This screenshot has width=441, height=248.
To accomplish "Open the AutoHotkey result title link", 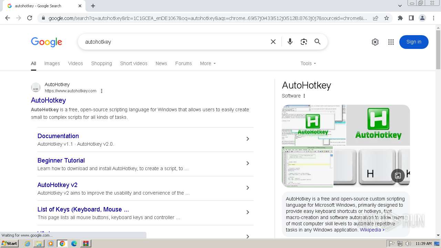I will pos(48,100).
